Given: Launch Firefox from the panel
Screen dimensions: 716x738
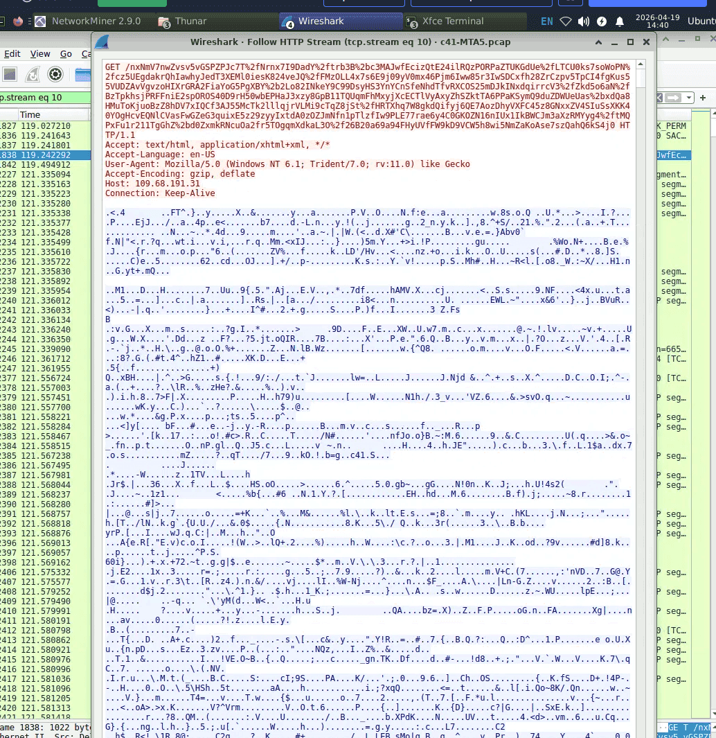Looking at the screenshot, I should (x=18, y=21).
